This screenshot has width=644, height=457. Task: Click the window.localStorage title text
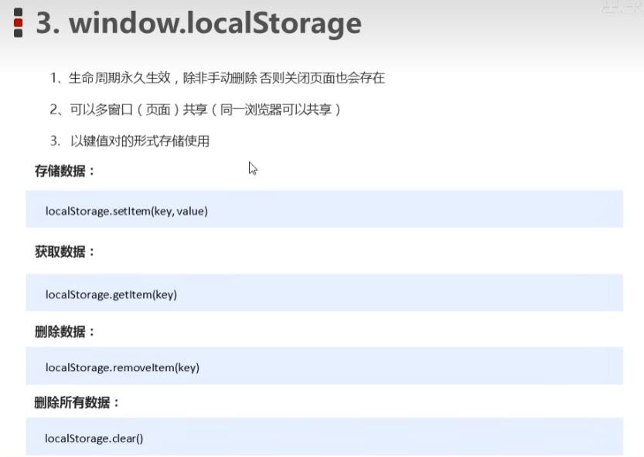click(x=215, y=23)
